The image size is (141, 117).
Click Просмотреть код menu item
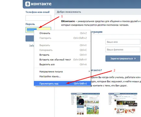point(62,84)
